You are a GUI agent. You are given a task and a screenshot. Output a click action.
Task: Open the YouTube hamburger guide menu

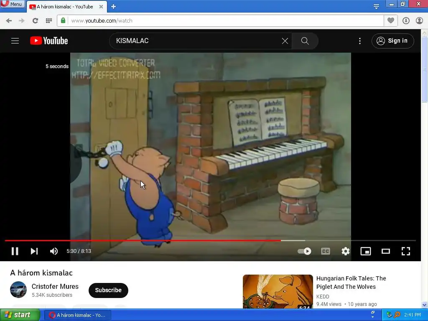15,41
